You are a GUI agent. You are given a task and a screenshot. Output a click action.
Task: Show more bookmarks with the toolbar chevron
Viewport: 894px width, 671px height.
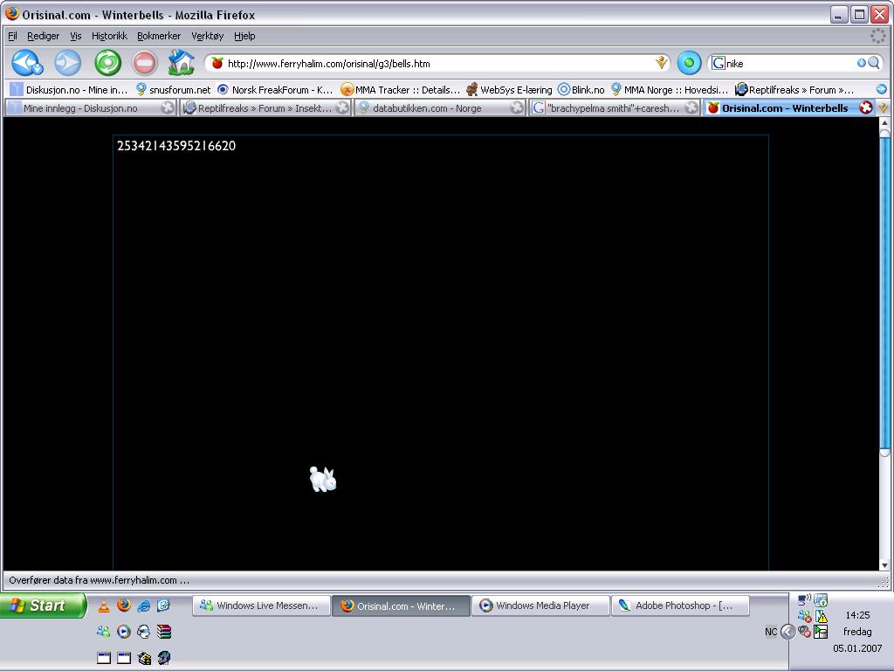882,90
